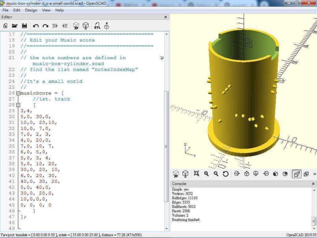Screen dimensions: 317x238
Task: Close the Editor panel
Action: click(x=166, y=17)
